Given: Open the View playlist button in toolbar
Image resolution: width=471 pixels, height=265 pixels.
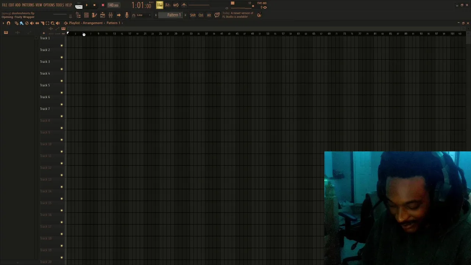Looking at the screenshot, I should [x=102, y=15].
